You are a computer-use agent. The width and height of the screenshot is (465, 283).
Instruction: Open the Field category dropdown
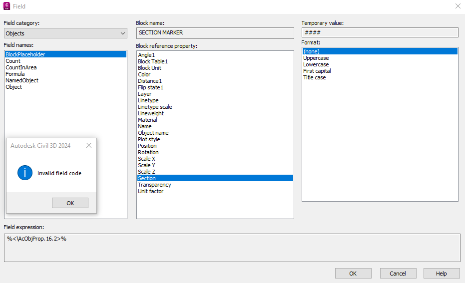coord(65,33)
